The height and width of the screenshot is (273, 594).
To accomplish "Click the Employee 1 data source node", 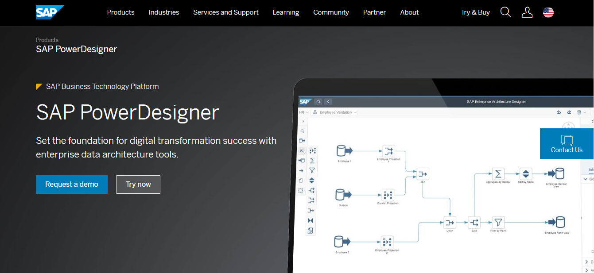I will click(344, 151).
